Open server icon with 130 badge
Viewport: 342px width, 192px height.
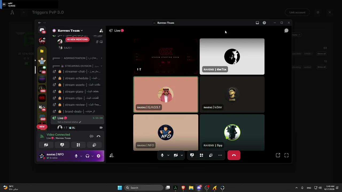tap(42, 88)
